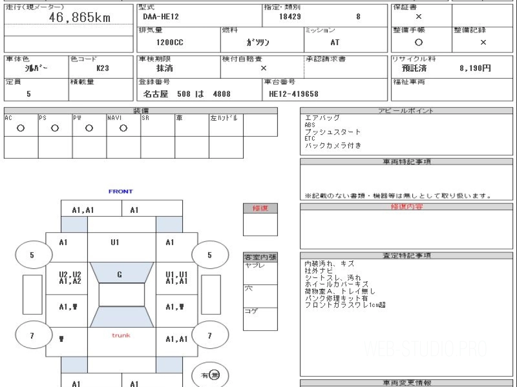
Task: Click バックカメラ付き in appeal points
Action: tap(333, 145)
